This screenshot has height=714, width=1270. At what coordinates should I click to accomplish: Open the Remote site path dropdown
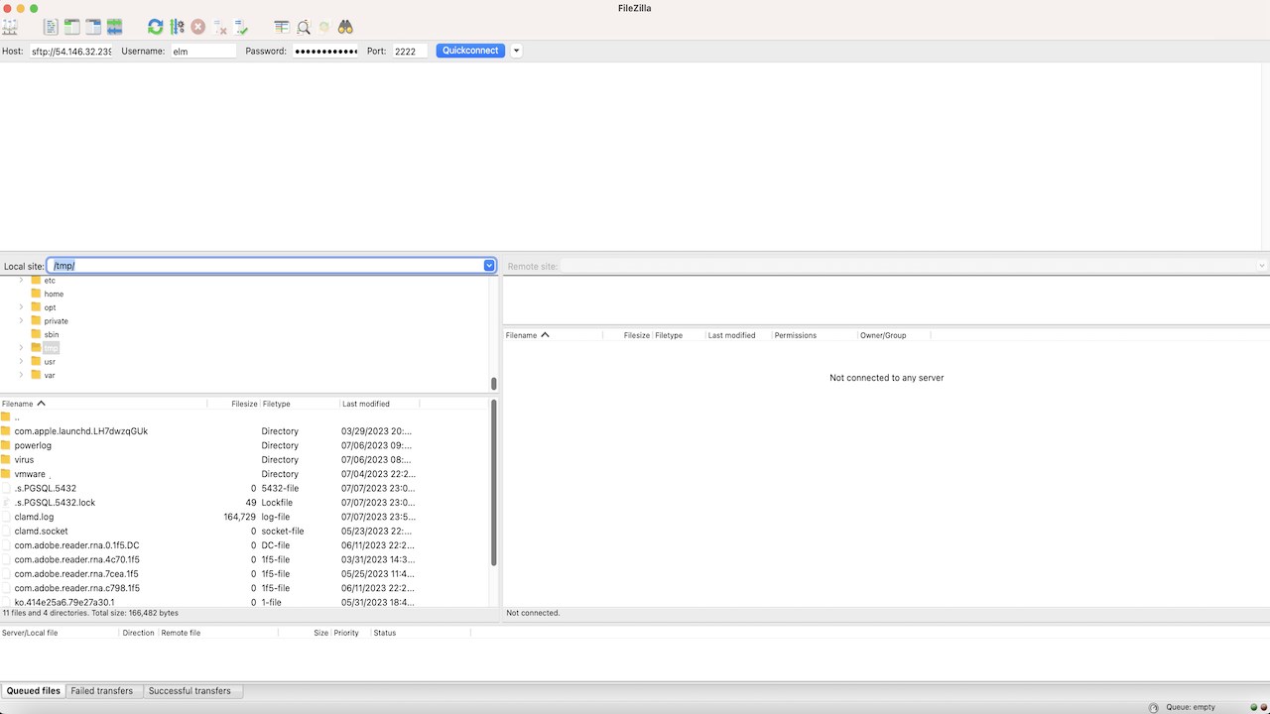click(x=1262, y=266)
